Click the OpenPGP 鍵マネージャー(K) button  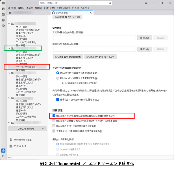(x=67, y=17)
